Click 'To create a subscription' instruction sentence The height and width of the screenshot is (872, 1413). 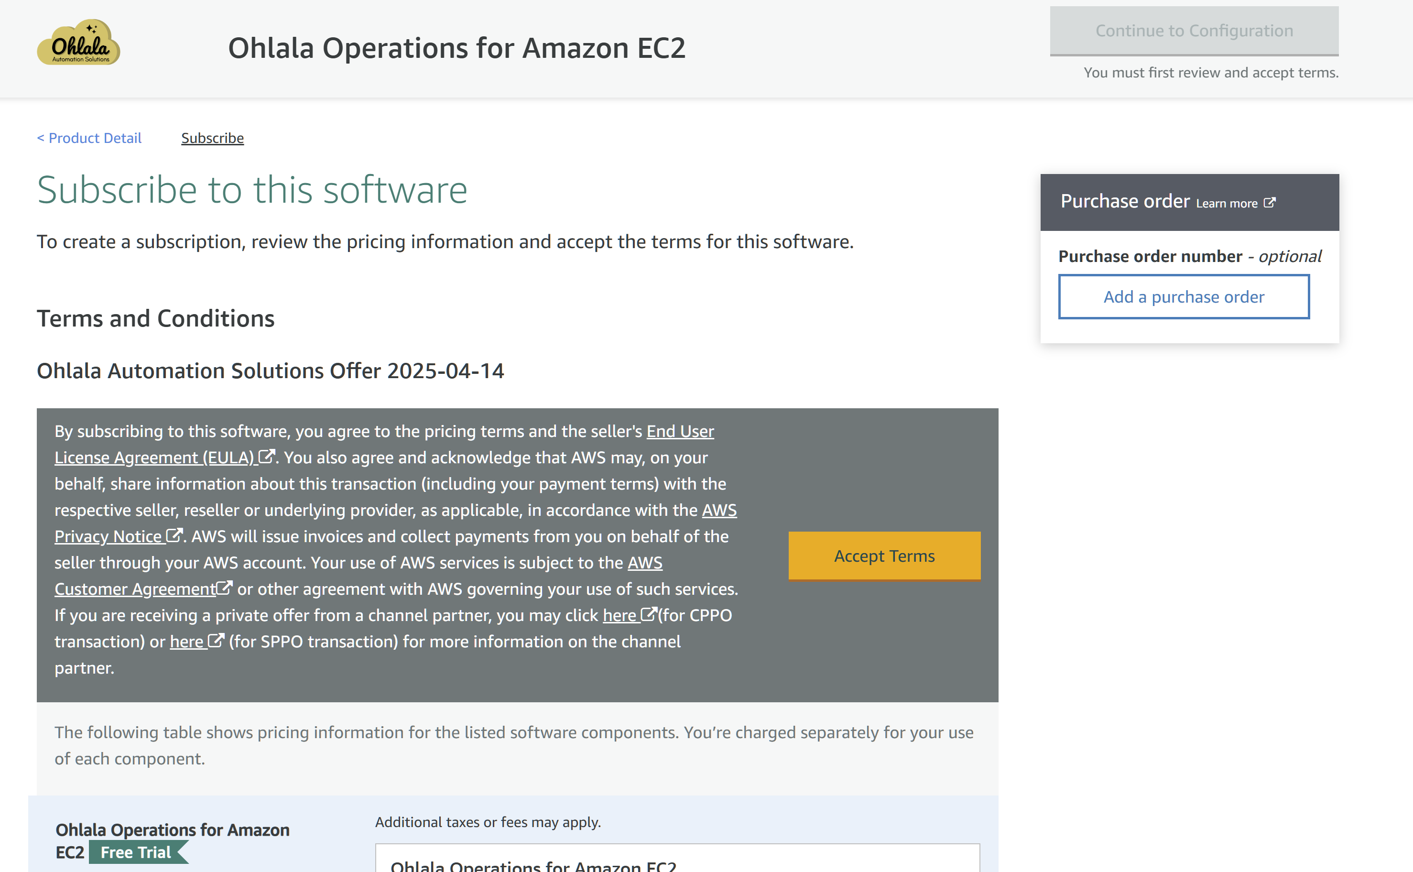[445, 241]
